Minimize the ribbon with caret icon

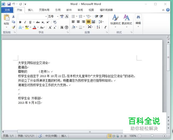coord(163,10)
